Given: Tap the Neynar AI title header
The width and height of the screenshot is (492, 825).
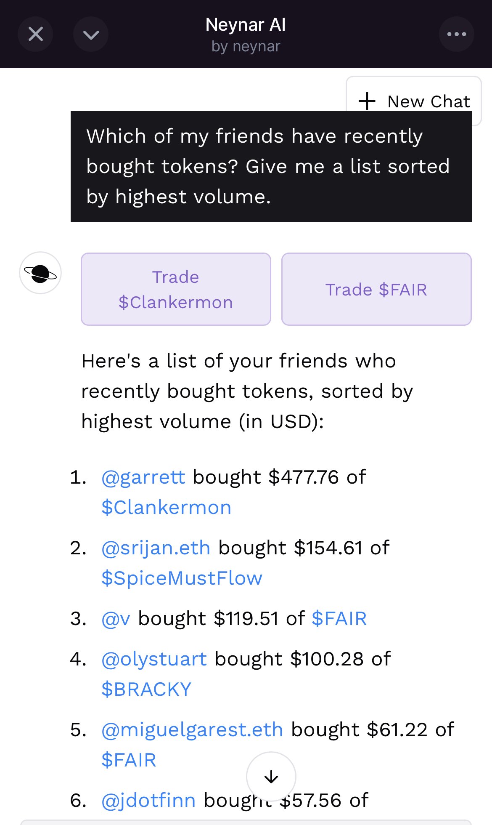Looking at the screenshot, I should [246, 25].
